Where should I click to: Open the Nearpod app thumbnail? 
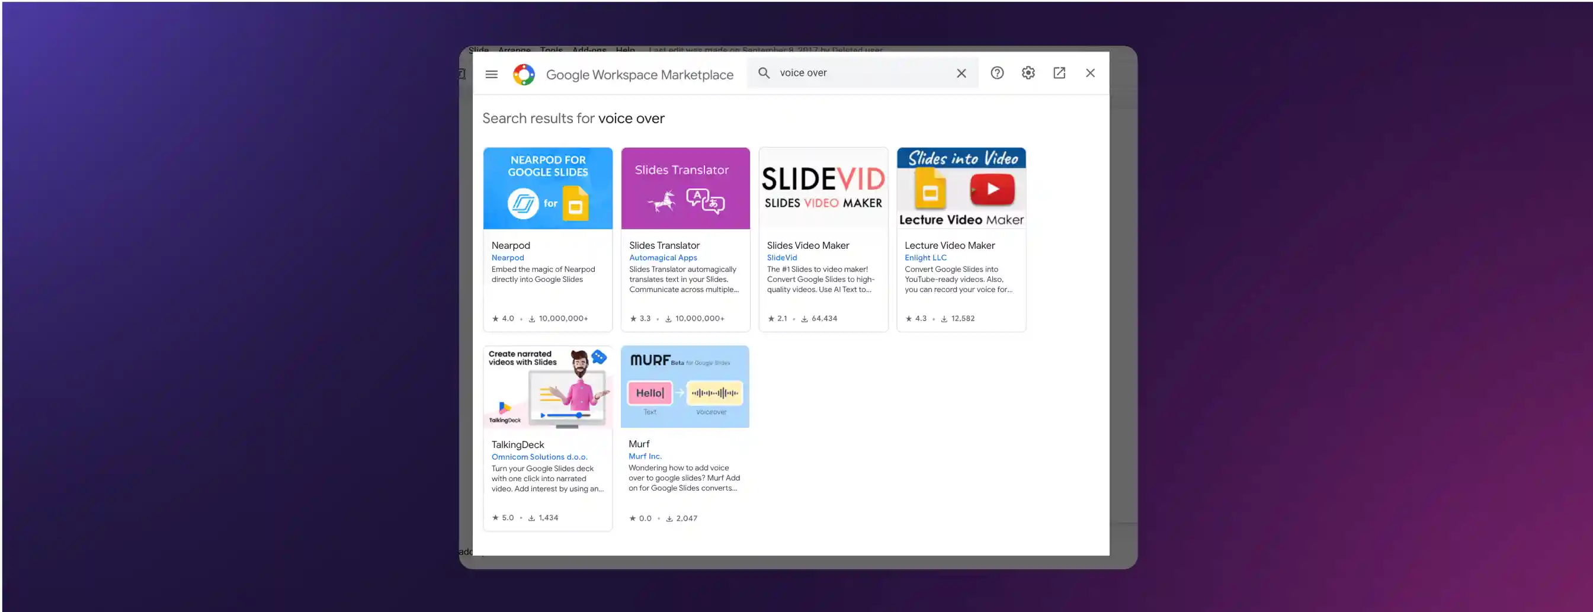tap(548, 188)
